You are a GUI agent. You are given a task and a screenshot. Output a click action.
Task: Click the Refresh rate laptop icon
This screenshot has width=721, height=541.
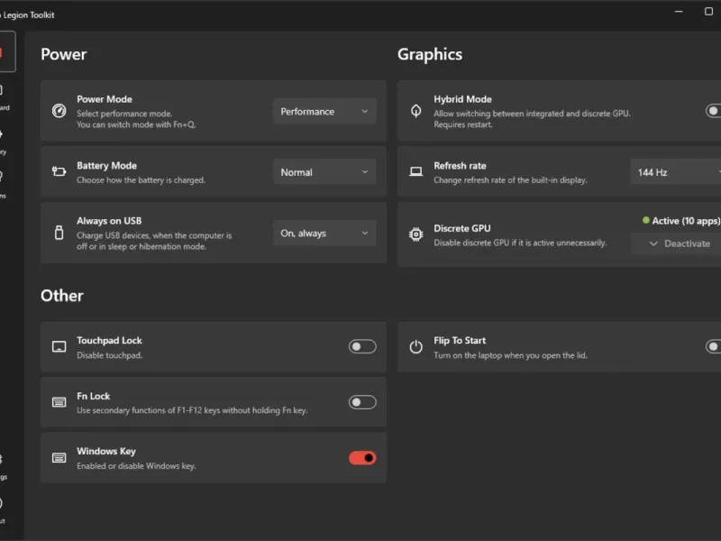416,171
